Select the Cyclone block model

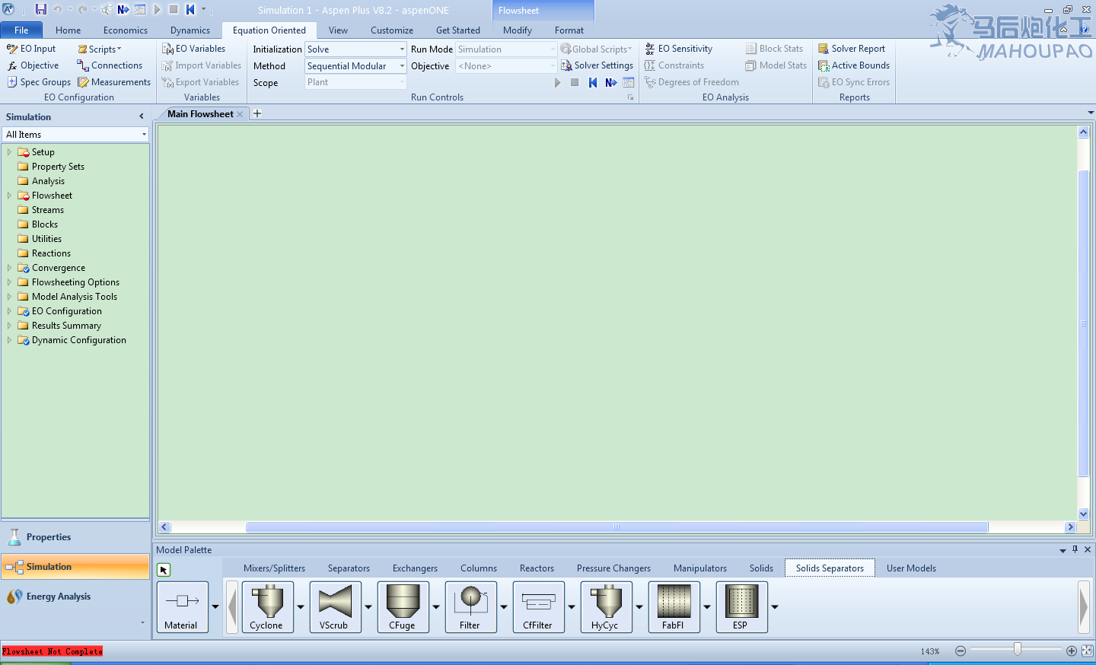[x=266, y=607]
